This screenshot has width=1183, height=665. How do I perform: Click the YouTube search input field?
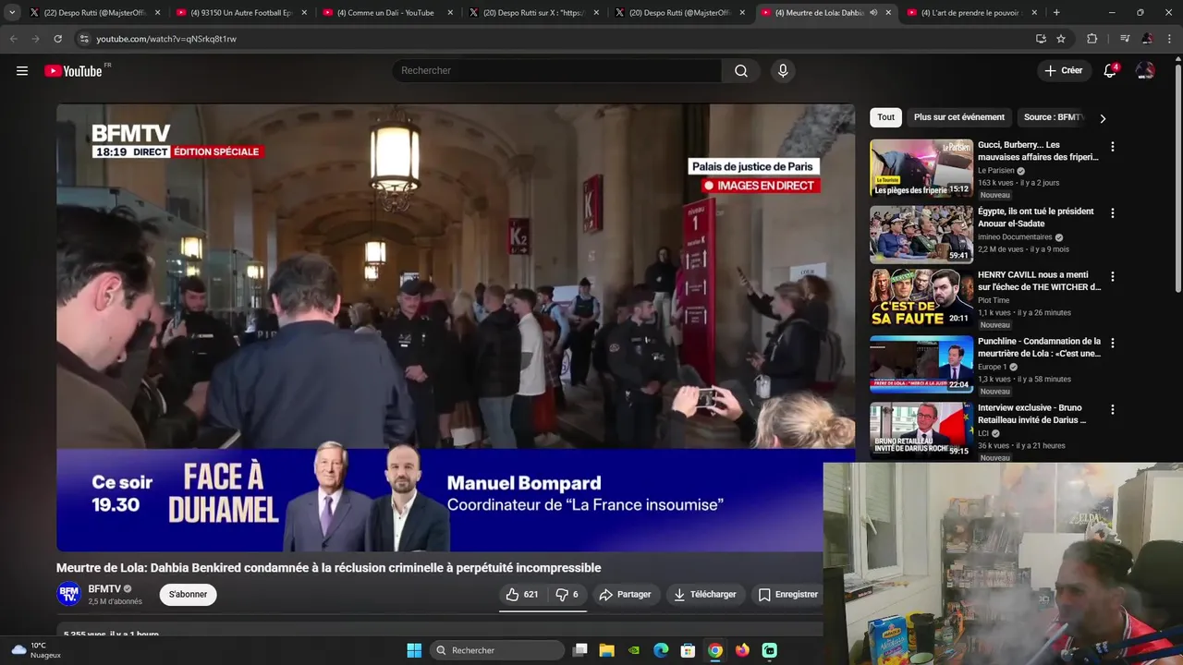(x=557, y=71)
